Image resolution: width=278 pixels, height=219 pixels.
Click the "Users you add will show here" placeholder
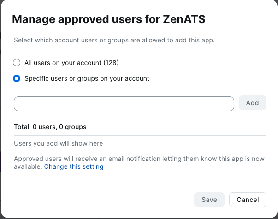(x=59, y=143)
